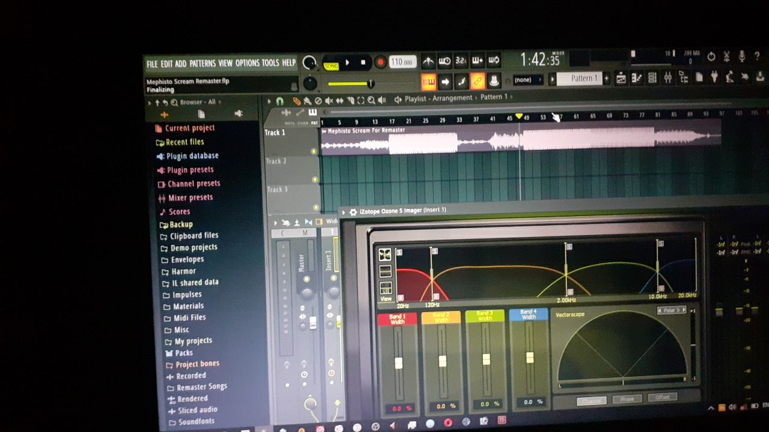Adjust the Band 4 Width slider
The image size is (769, 432).
[x=529, y=357]
